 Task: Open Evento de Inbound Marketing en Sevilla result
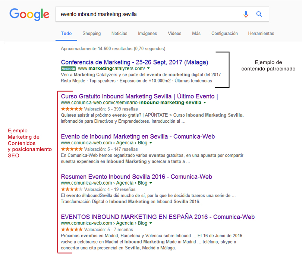tap(138, 136)
